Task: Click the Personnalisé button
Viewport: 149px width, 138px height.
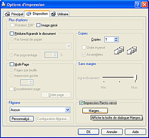Action: (22, 119)
